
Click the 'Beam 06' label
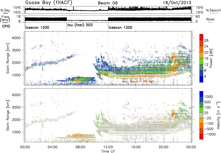click(x=108, y=3)
